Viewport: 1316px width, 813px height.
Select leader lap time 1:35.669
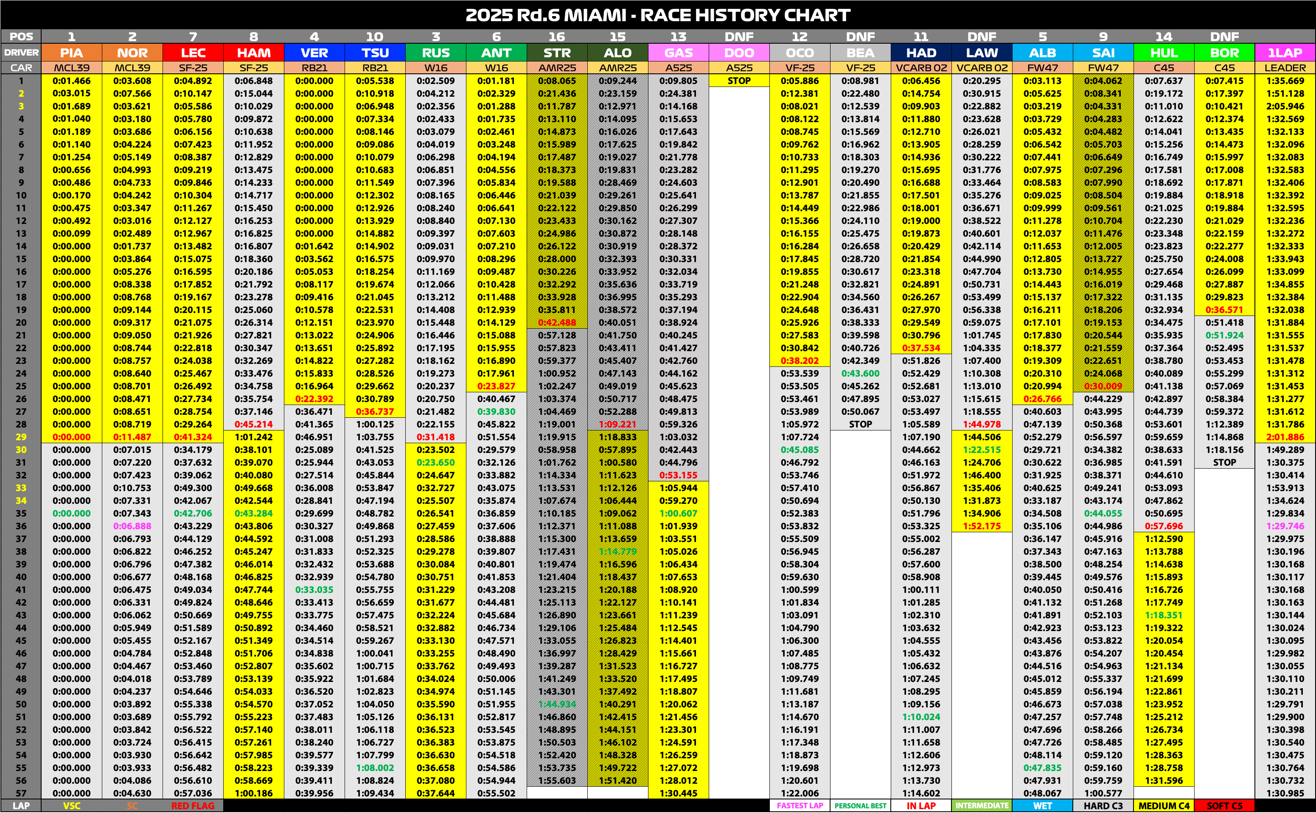click(1285, 81)
